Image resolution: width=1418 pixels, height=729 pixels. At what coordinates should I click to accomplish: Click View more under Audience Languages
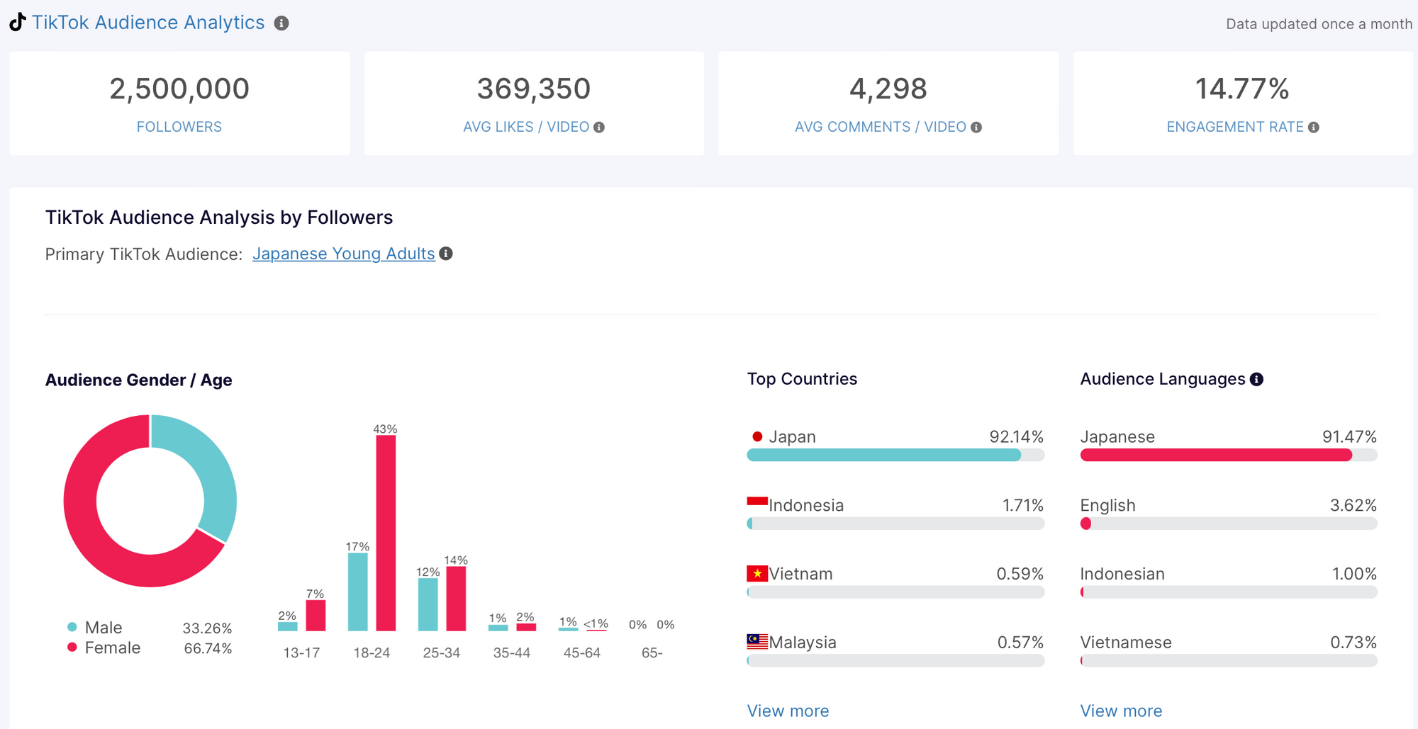(1121, 711)
